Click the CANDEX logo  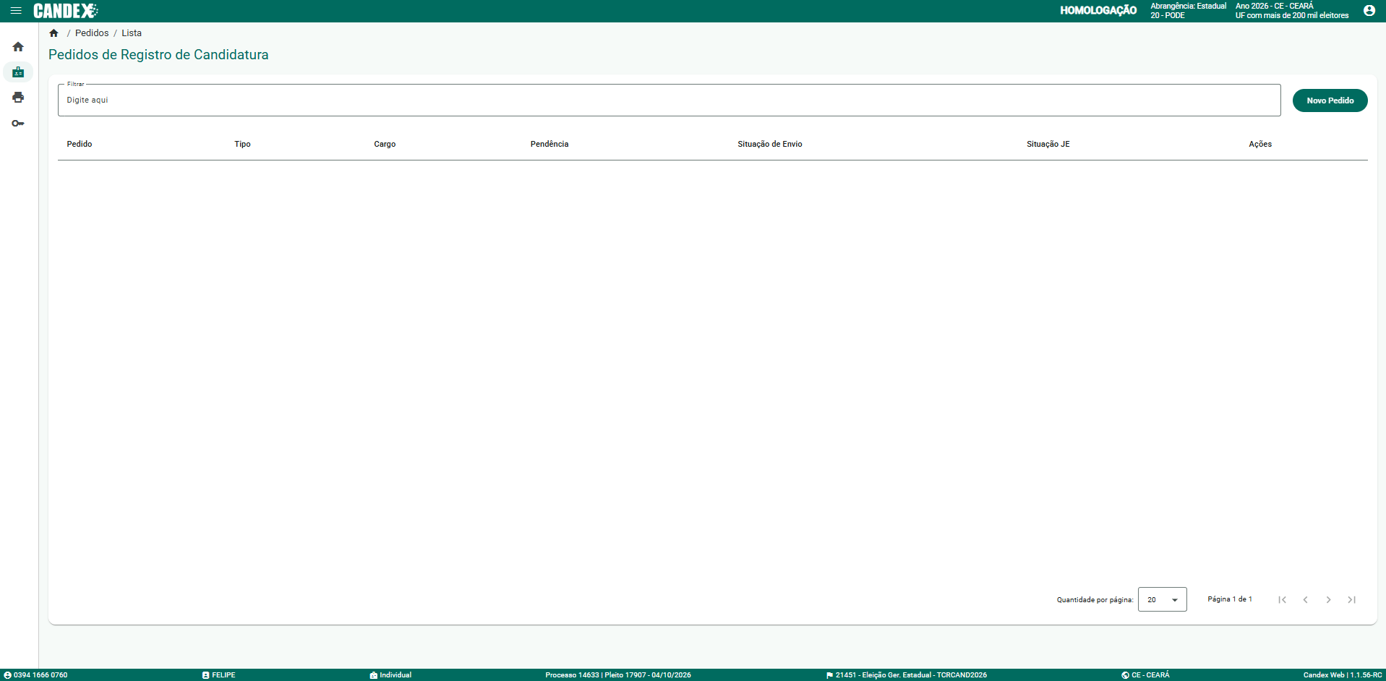[x=66, y=11]
